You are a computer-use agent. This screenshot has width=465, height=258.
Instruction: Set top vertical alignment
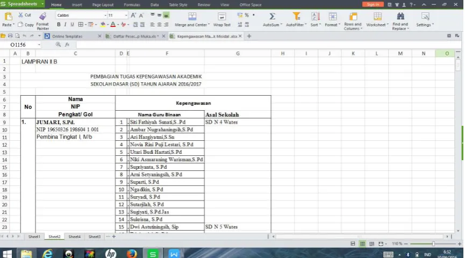[153, 15]
